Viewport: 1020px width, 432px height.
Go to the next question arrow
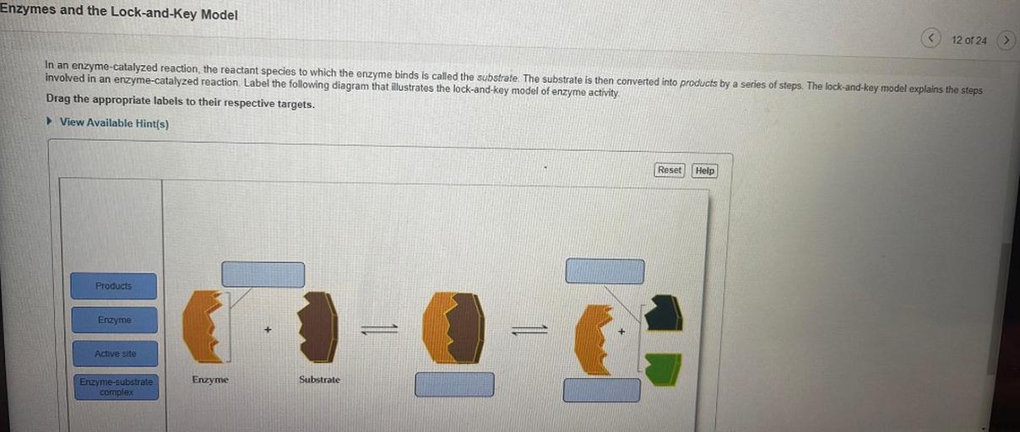click(1006, 40)
